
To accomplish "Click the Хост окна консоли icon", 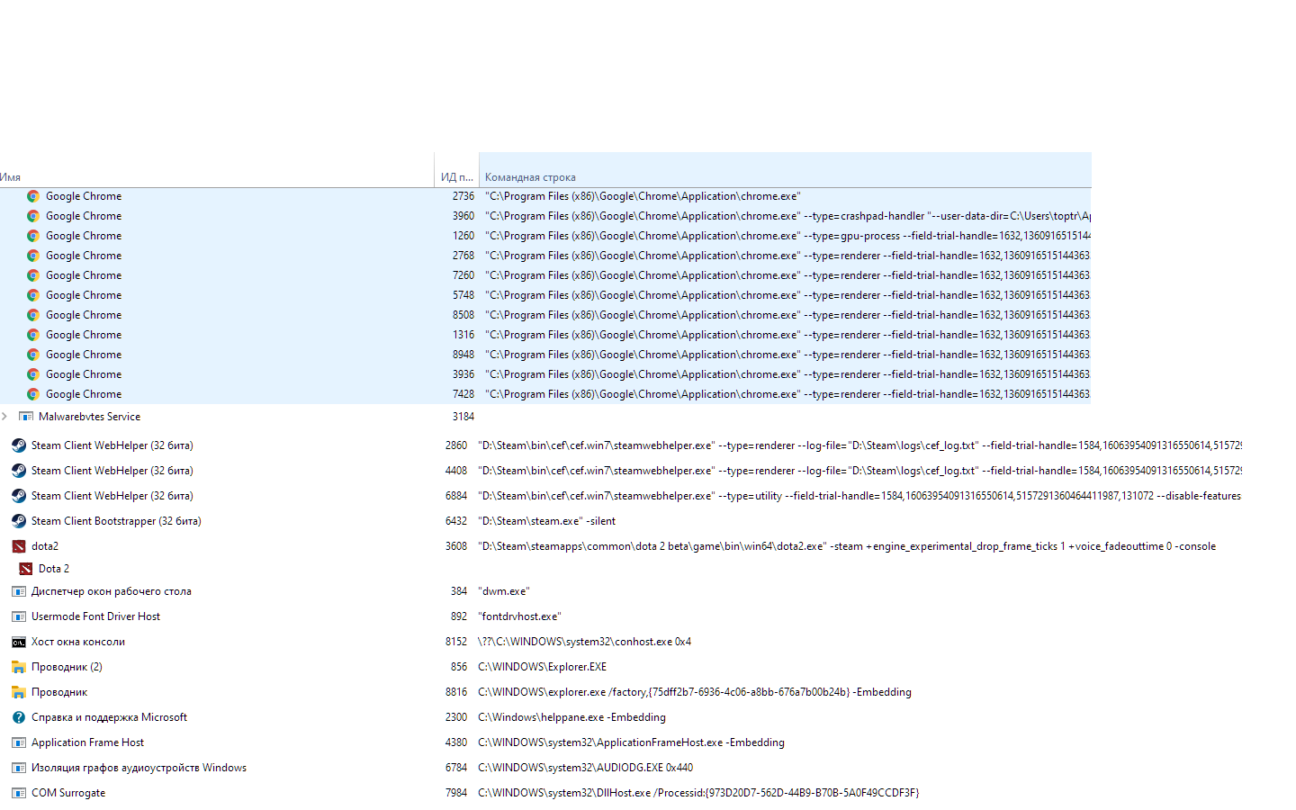I will pos(19,642).
